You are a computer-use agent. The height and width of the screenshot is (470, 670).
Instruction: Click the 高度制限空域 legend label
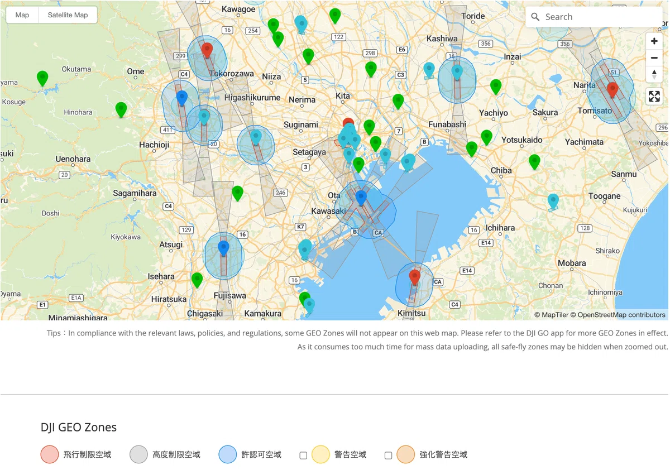176,455
